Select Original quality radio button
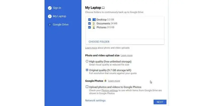213x106 pixels. [87, 70]
